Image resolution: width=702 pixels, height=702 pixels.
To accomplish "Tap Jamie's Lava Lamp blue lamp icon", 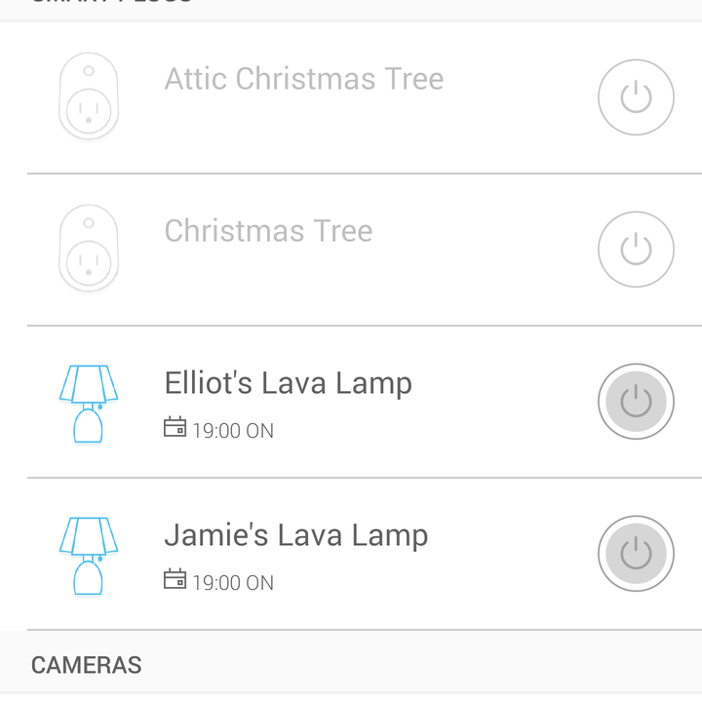I will 89,557.
